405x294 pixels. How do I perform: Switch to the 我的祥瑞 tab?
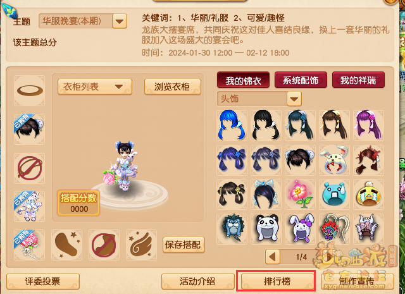(x=358, y=80)
